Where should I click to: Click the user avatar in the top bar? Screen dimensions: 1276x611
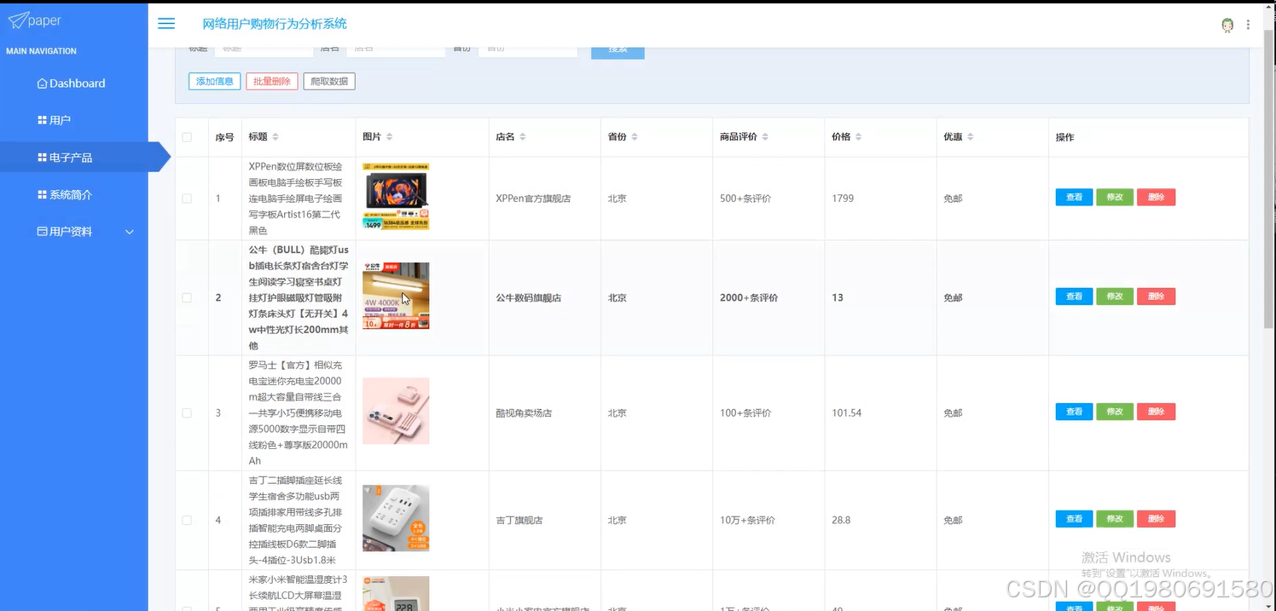1227,24
